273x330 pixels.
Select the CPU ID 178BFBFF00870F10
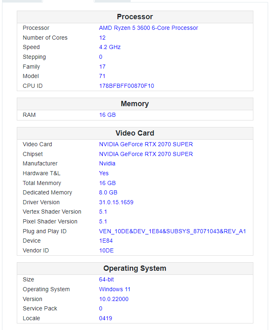pyautogui.click(x=126, y=86)
